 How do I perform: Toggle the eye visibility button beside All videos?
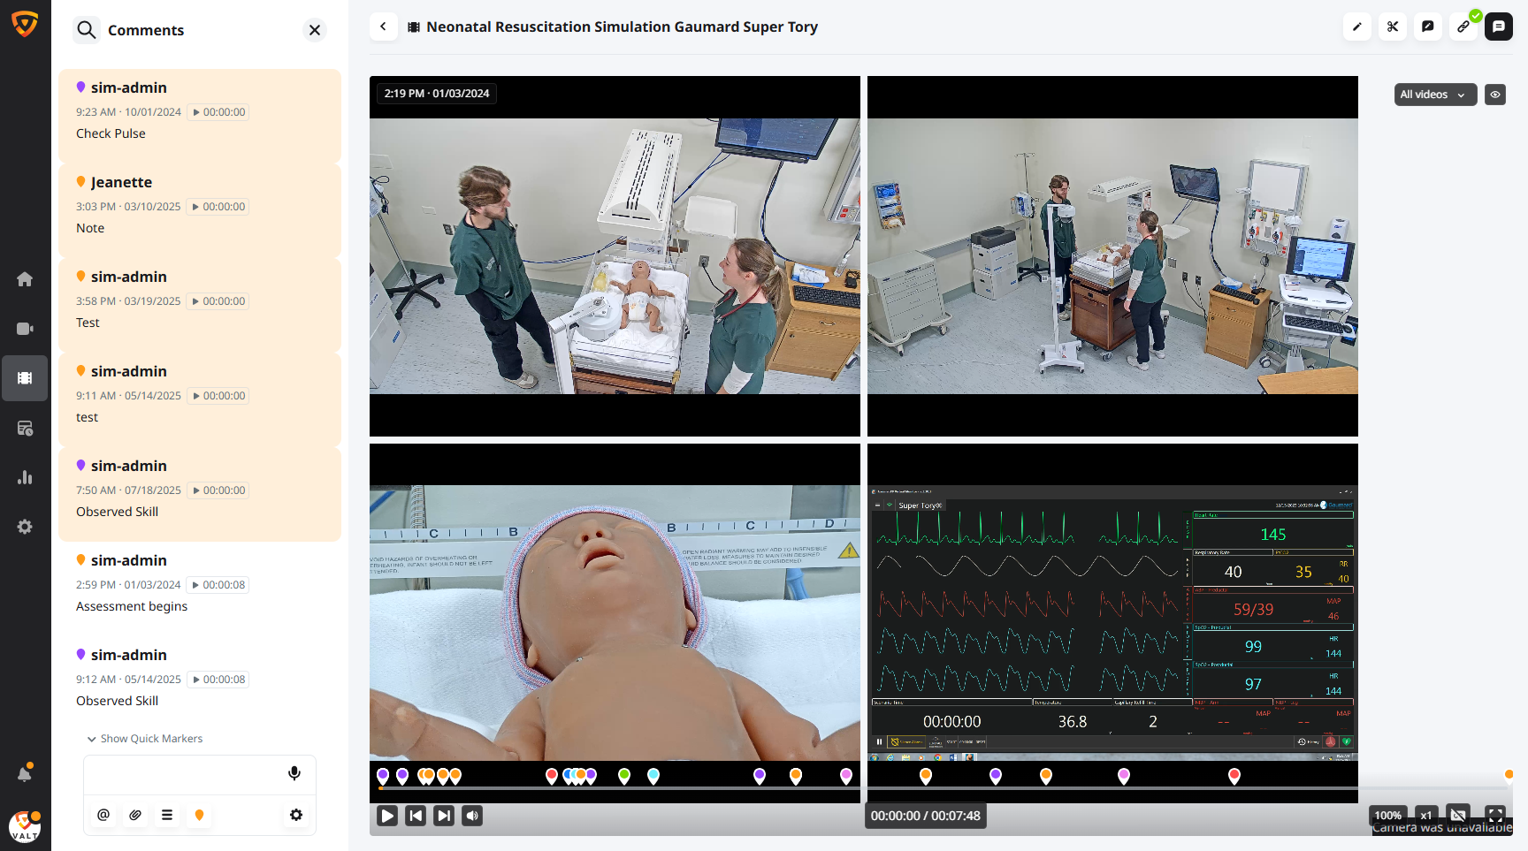(x=1495, y=95)
